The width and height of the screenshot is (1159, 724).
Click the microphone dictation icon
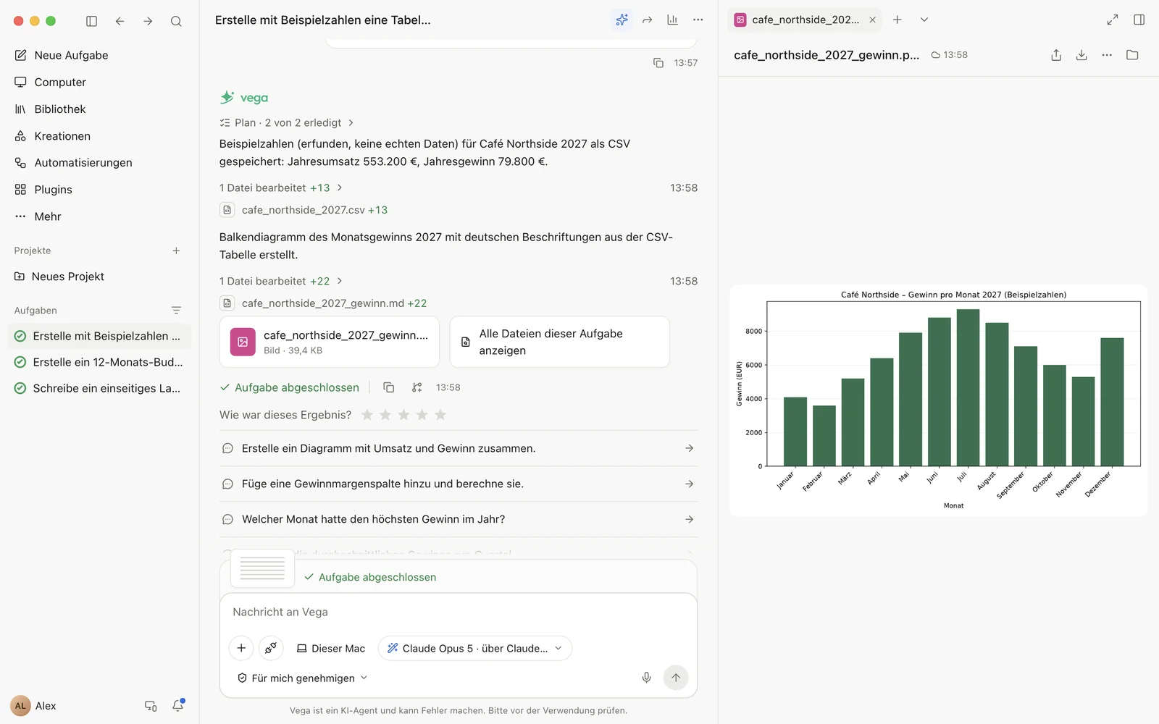tap(646, 678)
